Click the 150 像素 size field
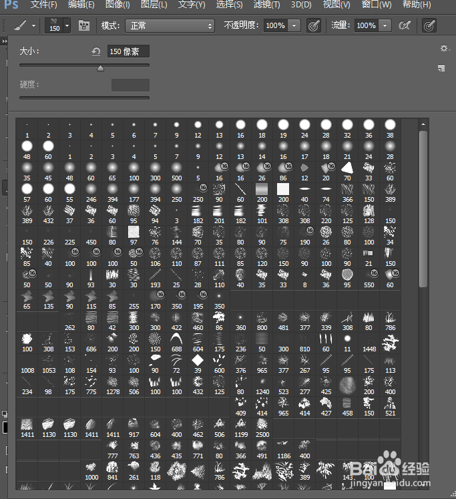This screenshot has height=499, width=456. click(128, 51)
